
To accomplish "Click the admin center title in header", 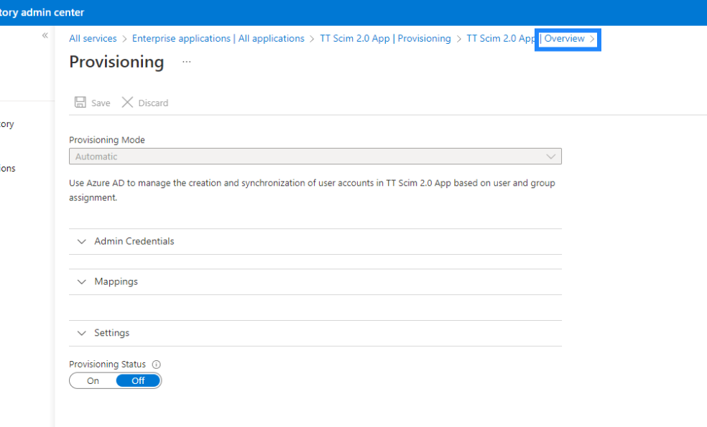I will (42, 13).
